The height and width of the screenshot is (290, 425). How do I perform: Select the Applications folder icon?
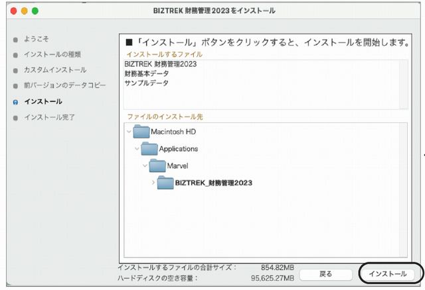click(x=149, y=148)
